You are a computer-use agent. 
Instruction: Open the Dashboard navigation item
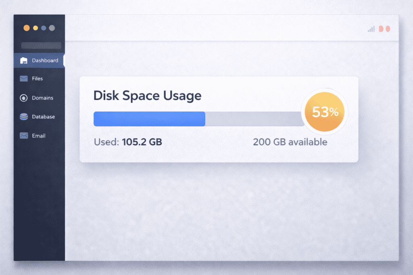coord(44,60)
